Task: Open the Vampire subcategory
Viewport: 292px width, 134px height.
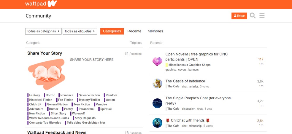Action: pos(101,104)
